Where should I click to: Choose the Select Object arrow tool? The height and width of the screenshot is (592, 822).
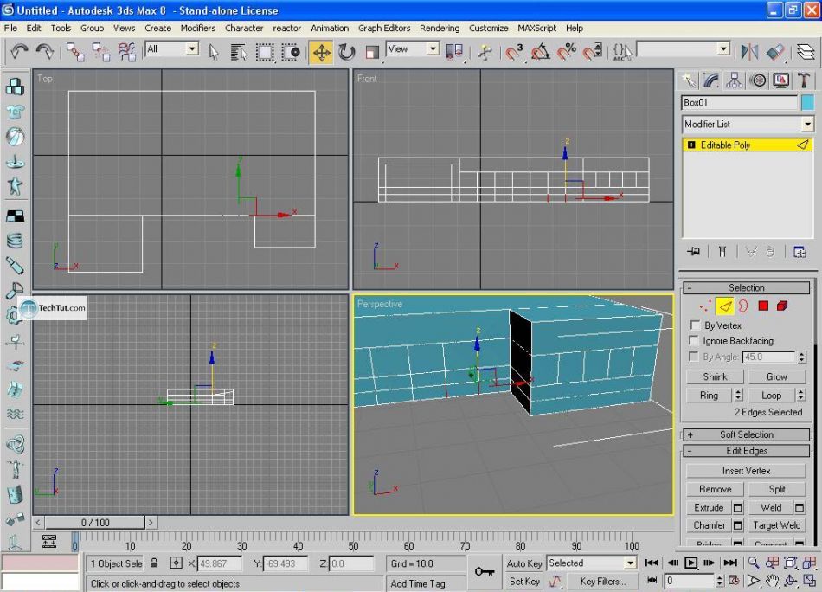(x=214, y=52)
